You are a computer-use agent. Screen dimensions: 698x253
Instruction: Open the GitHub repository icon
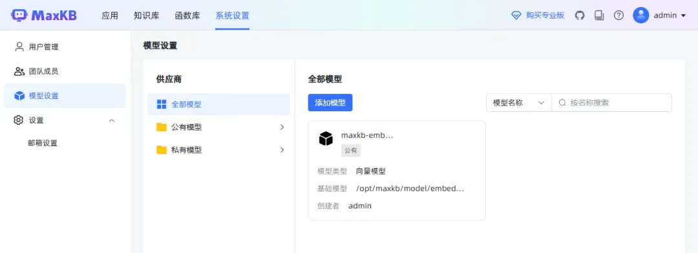(x=580, y=15)
